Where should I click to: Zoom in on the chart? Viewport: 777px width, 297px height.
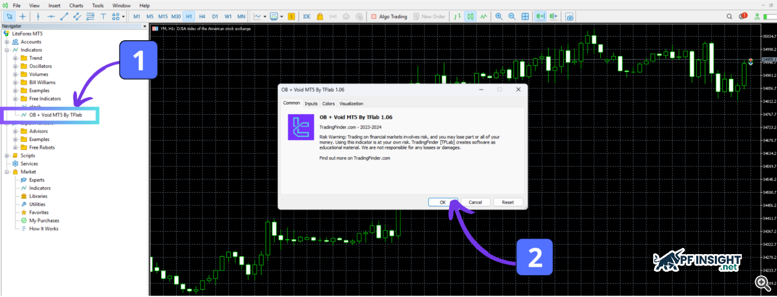click(499, 17)
